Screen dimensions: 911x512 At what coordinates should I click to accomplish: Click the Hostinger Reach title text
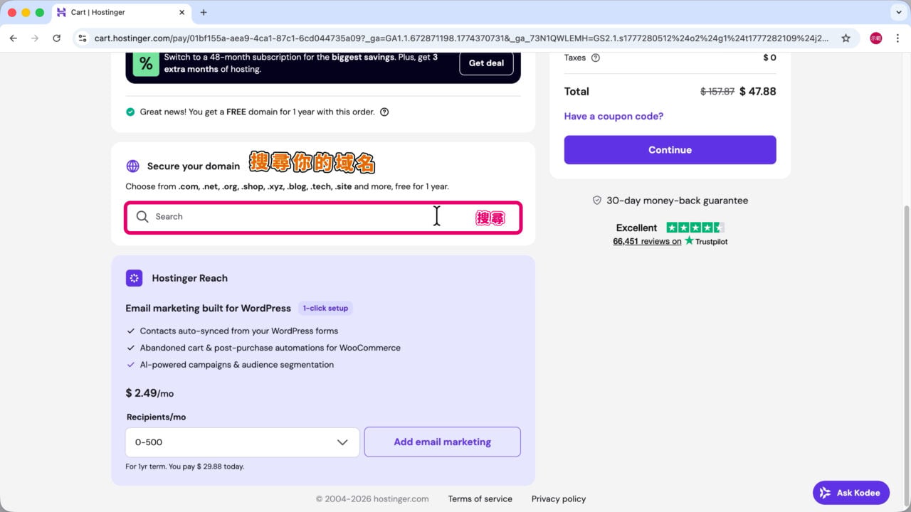tap(190, 279)
